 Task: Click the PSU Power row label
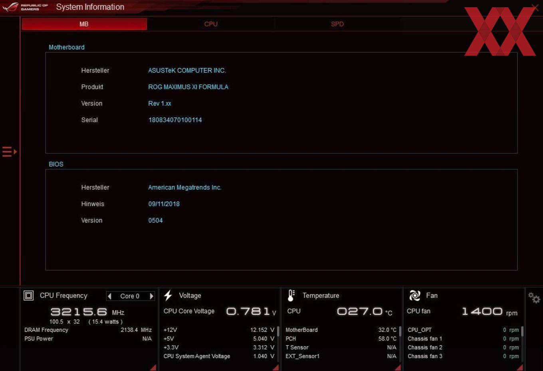[39, 339]
